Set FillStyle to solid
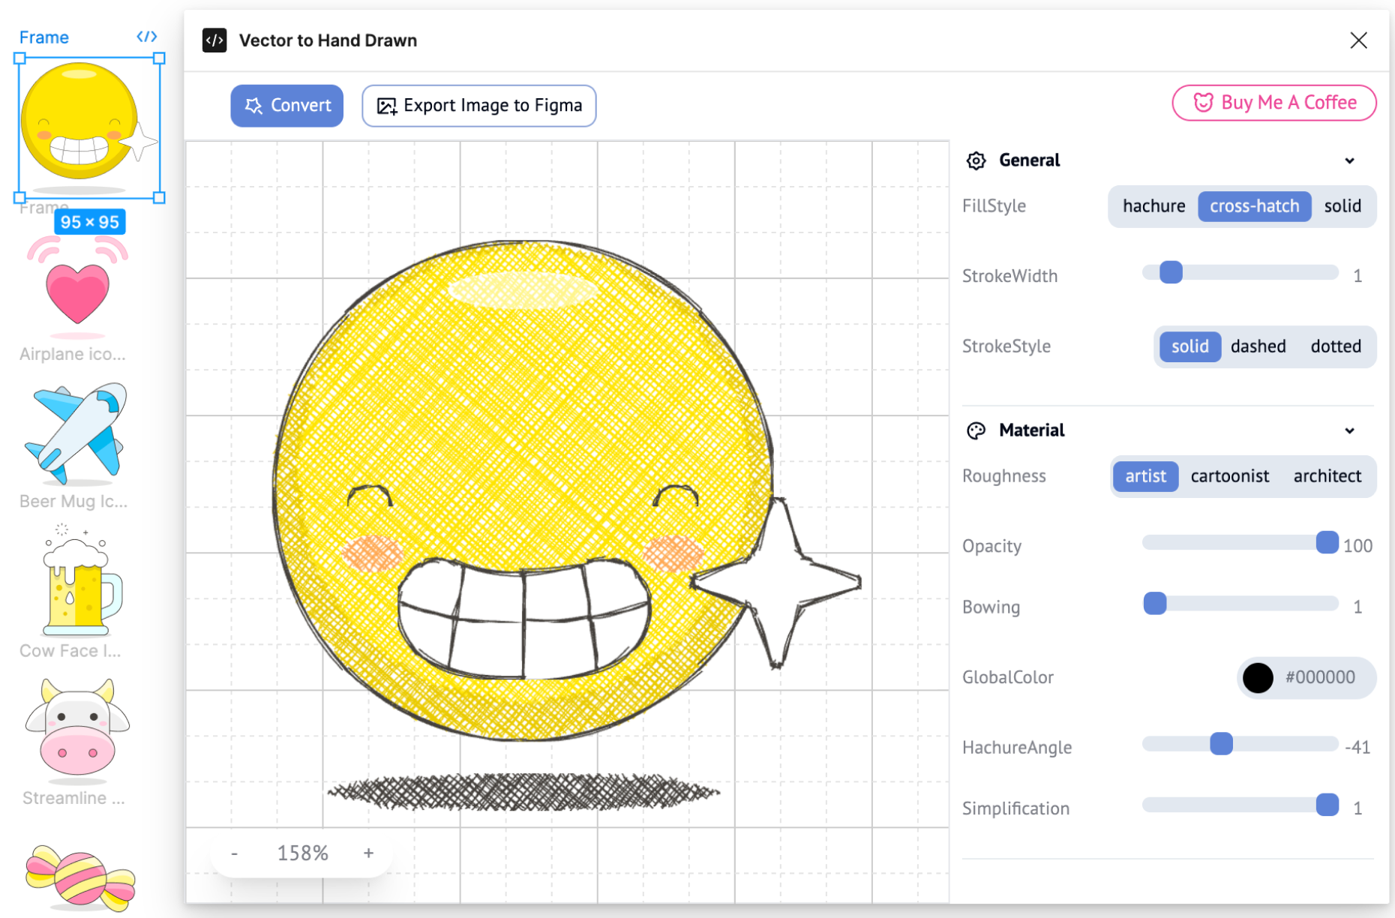The width and height of the screenshot is (1395, 918). pos(1342,206)
